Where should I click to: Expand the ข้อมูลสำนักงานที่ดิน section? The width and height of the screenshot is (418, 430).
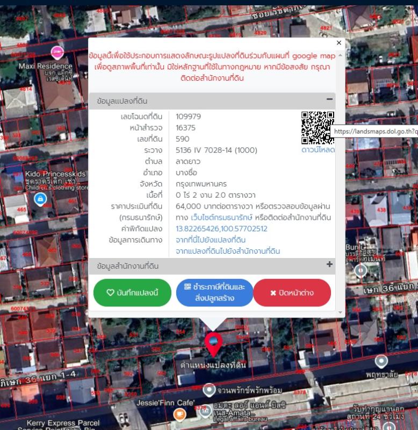pos(329,265)
